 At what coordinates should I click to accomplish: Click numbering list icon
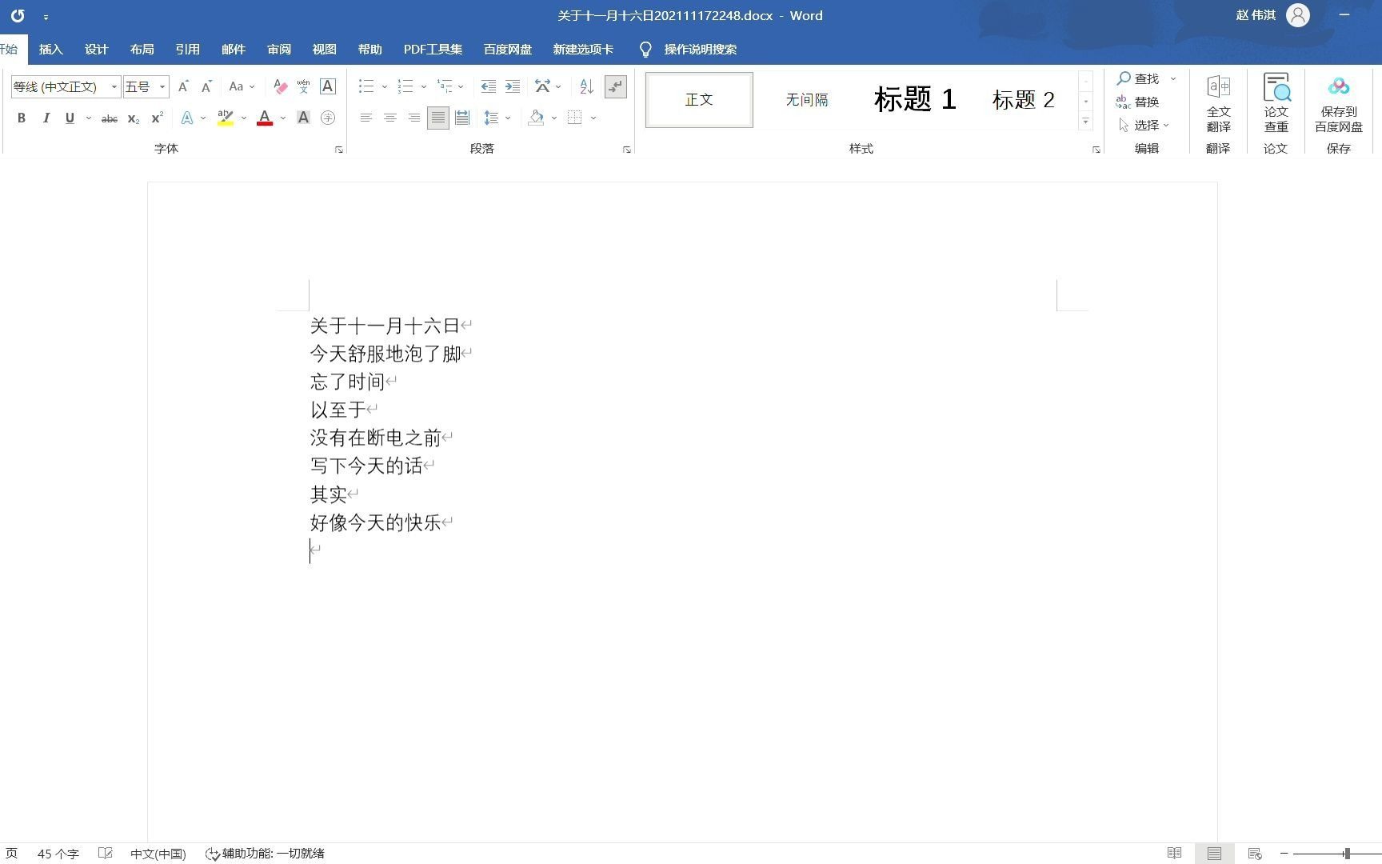(405, 86)
